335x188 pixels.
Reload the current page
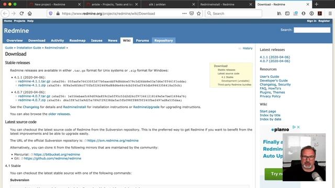pyautogui.click(x=21, y=14)
